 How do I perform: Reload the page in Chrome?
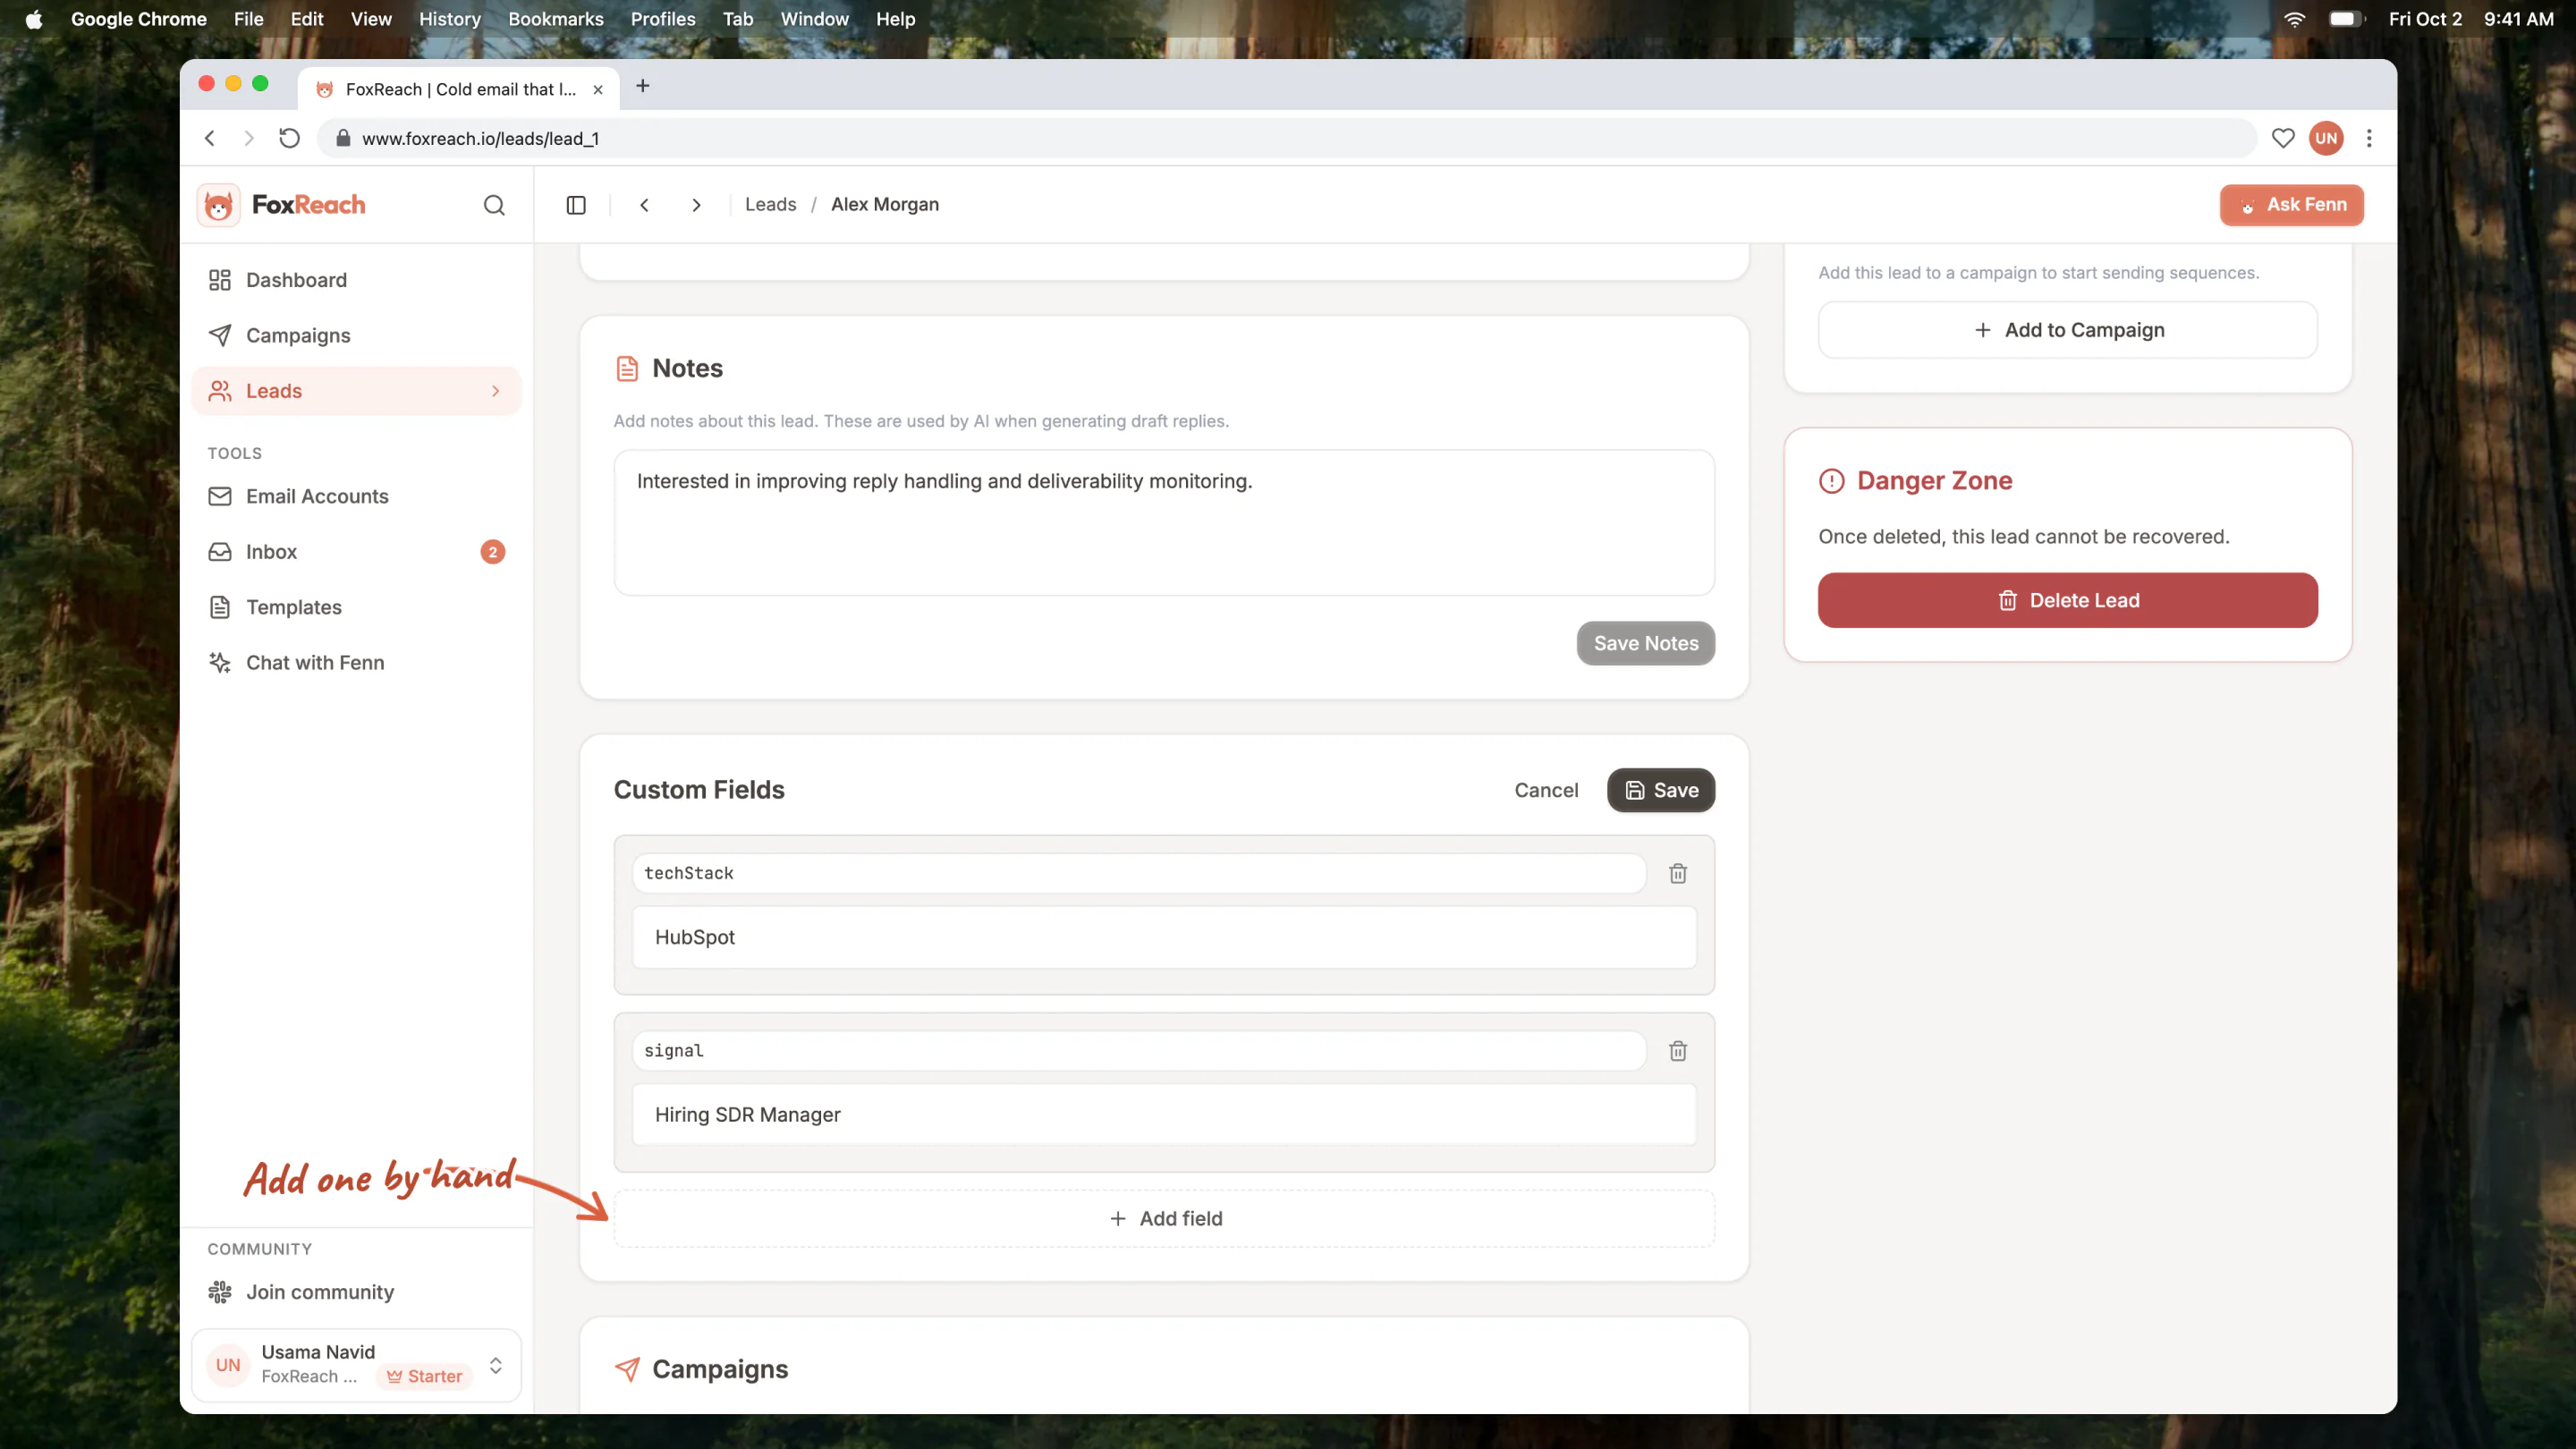pyautogui.click(x=289, y=138)
